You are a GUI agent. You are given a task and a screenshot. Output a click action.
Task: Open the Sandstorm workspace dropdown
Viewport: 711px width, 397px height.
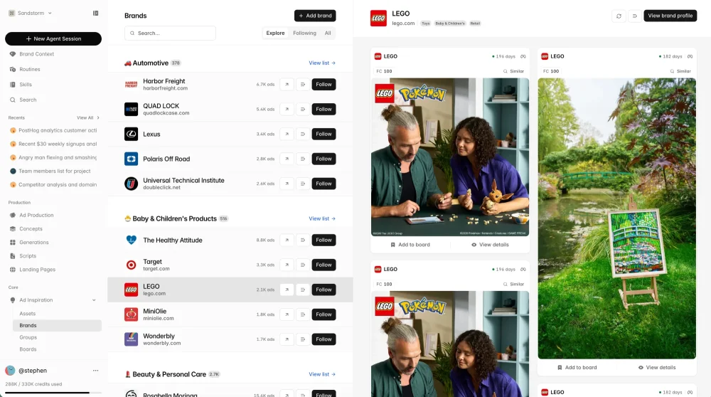tap(31, 13)
